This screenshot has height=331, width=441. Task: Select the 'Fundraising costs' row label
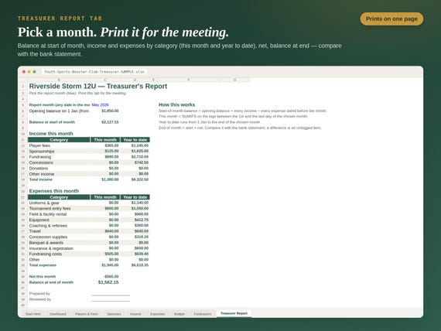pos(46,254)
